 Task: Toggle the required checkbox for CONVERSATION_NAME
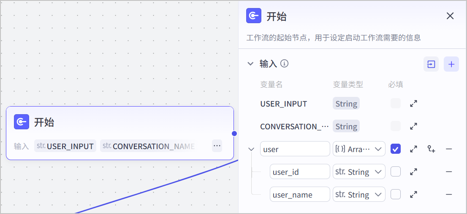396,126
